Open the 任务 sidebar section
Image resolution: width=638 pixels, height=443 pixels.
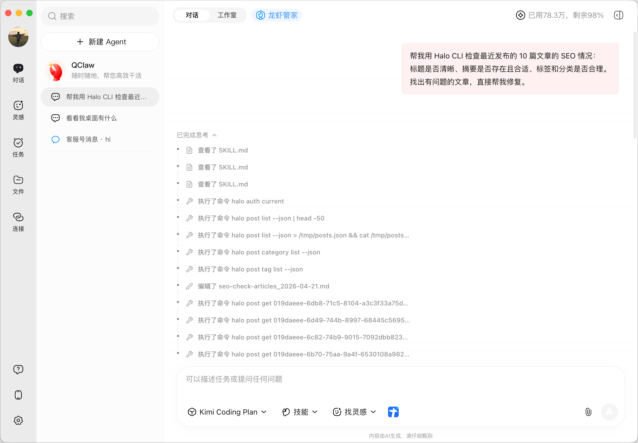[x=18, y=147]
